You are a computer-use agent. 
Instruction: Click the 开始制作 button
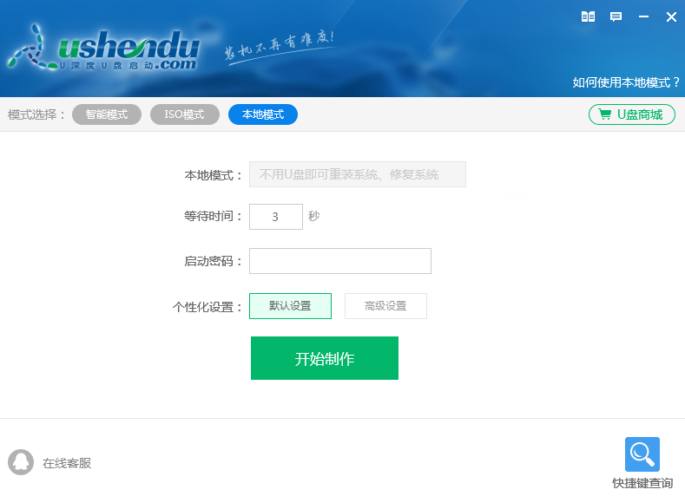pyautogui.click(x=325, y=358)
